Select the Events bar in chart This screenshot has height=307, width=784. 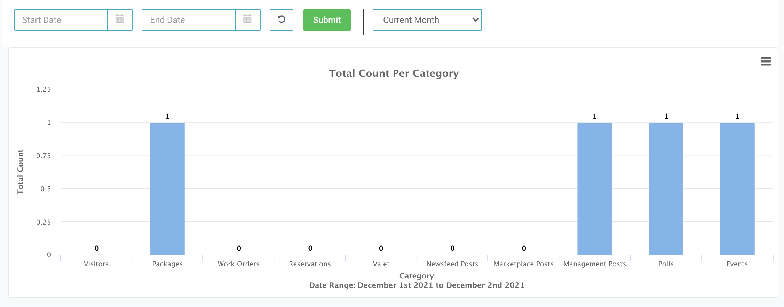click(737, 188)
